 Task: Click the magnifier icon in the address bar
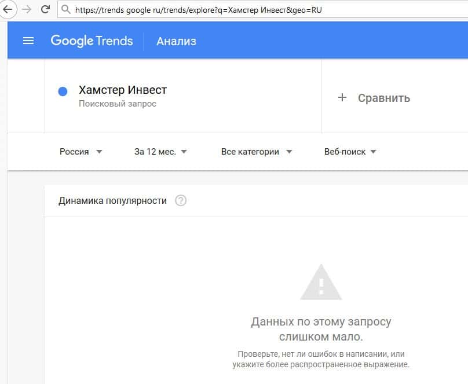coord(66,10)
